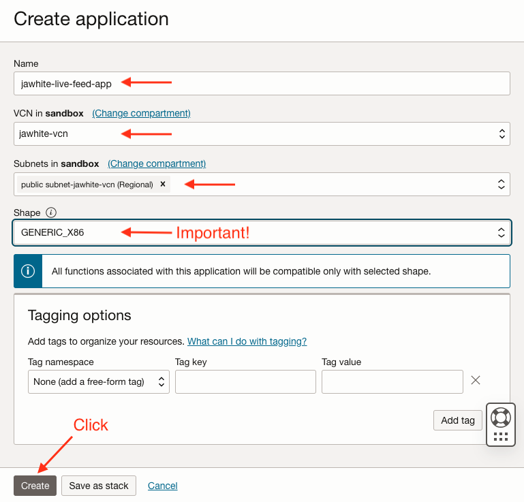The image size is (524, 502).
Task: Open the Tag namespace dropdown
Action: click(x=99, y=381)
